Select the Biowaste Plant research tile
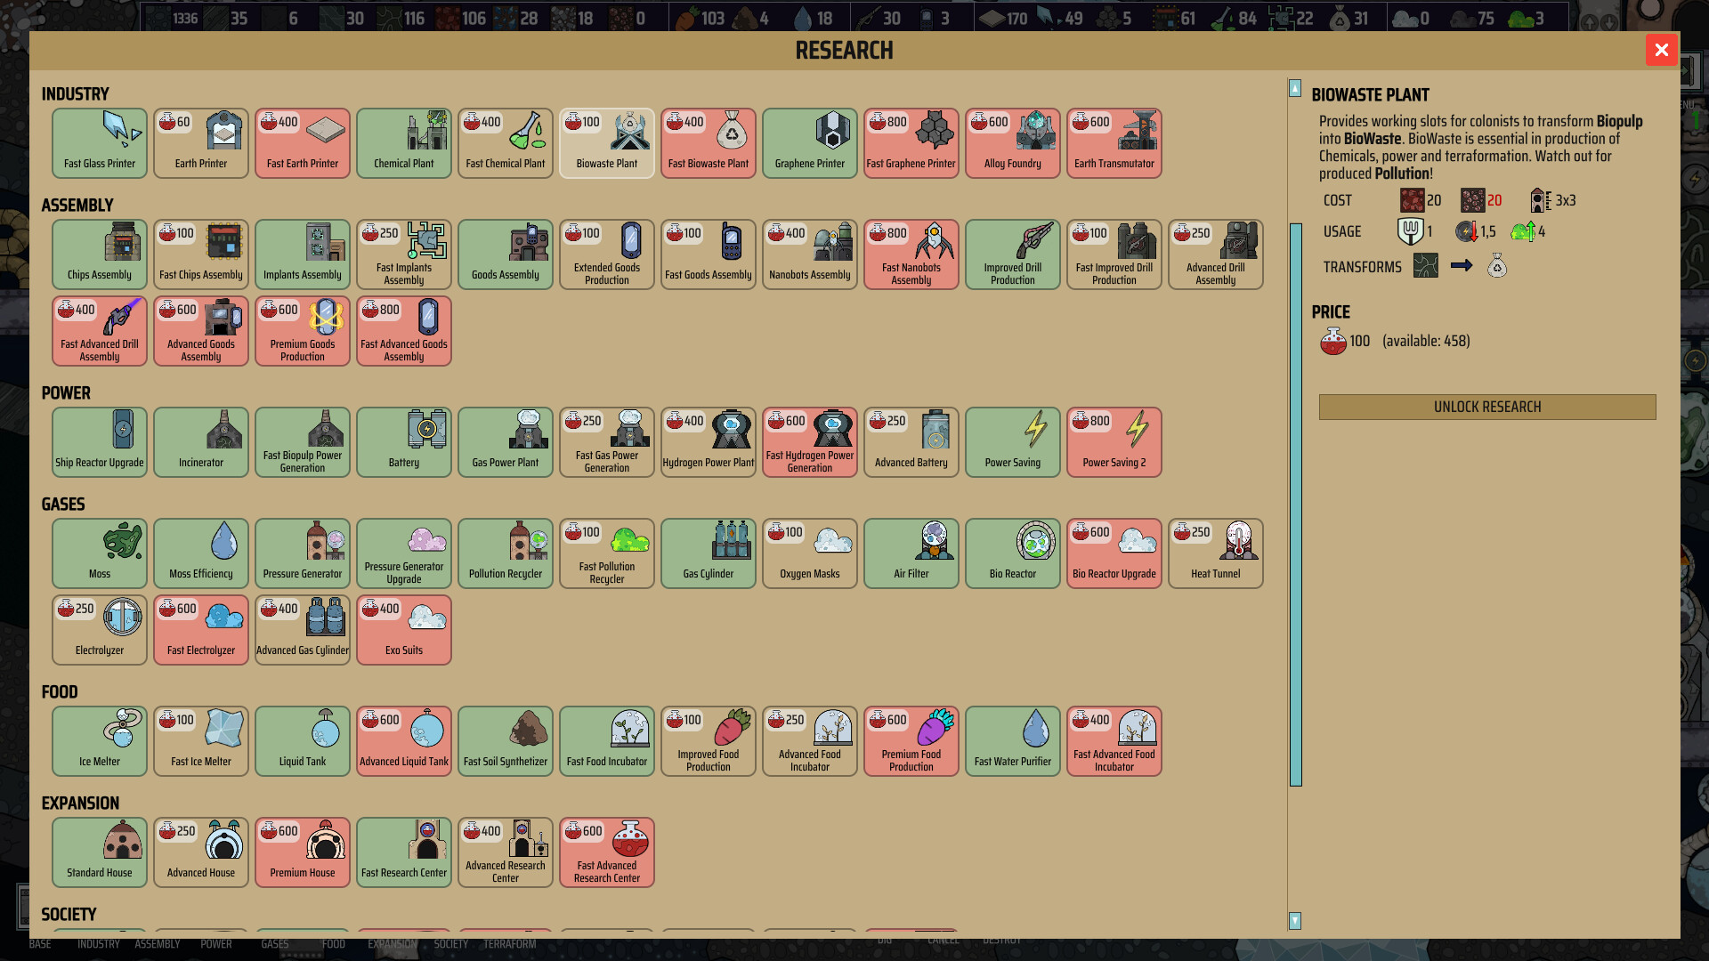 pyautogui.click(x=606, y=142)
